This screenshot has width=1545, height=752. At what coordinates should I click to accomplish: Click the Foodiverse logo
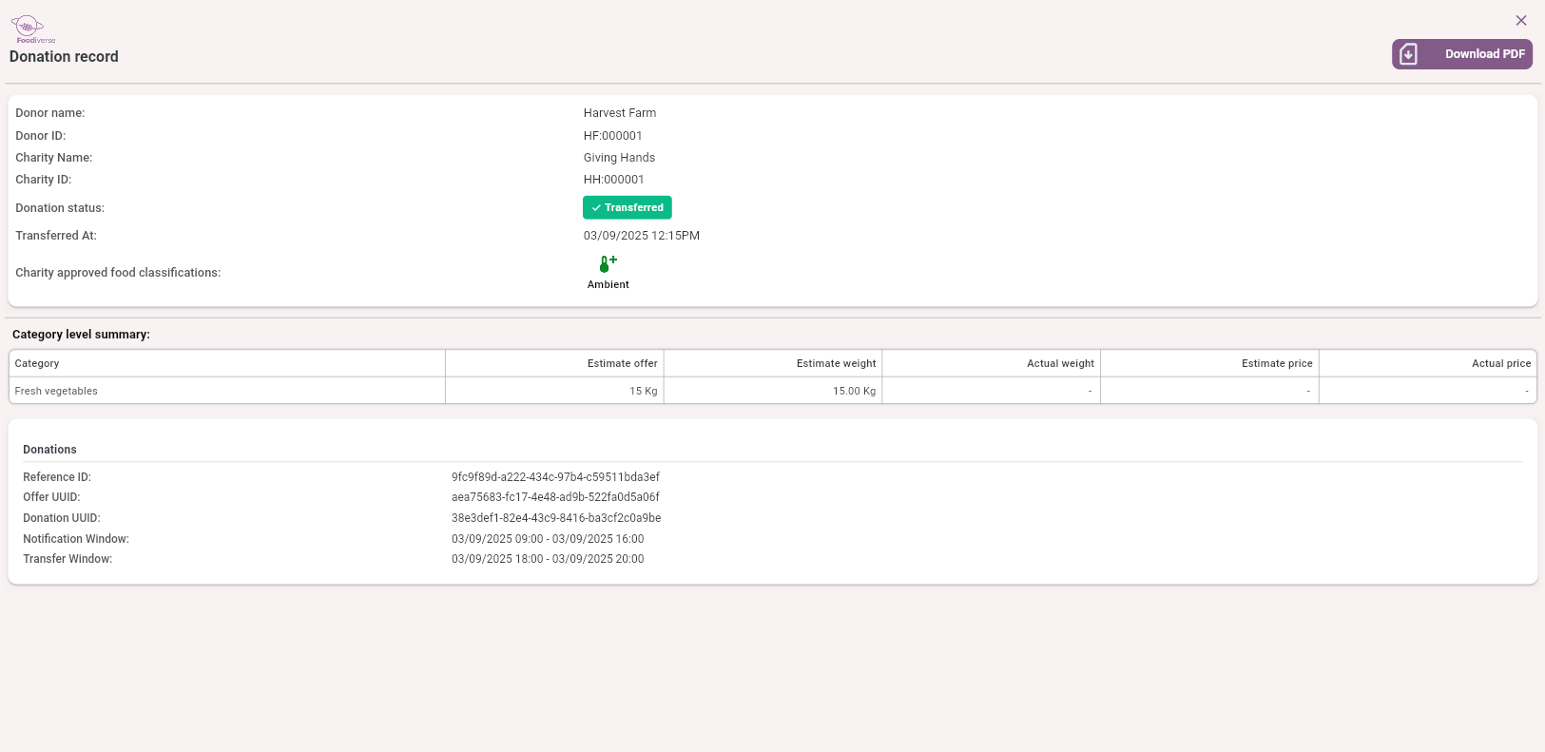(x=33, y=29)
